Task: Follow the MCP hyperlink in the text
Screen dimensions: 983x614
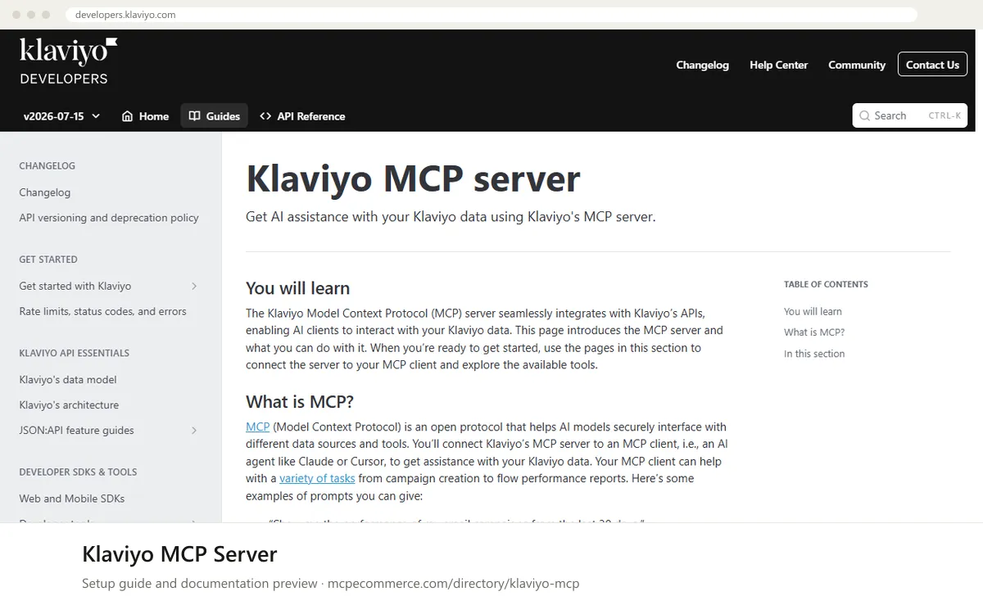Action: 257,427
